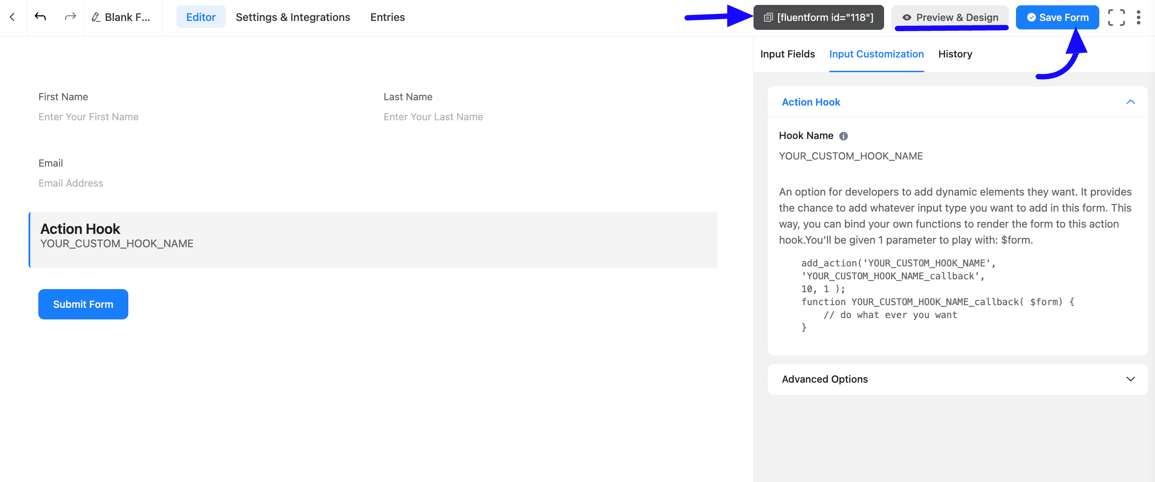1155x482 pixels.
Task: Expand the Advanced Options section
Action: coord(1130,379)
